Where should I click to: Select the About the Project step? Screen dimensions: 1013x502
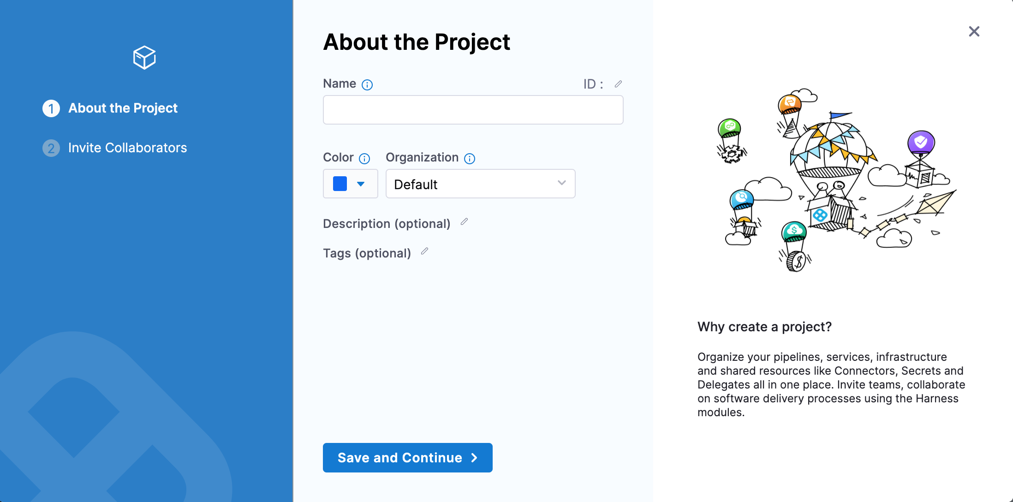[x=123, y=108]
